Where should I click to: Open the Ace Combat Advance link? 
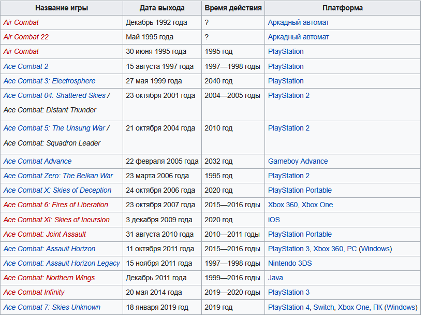point(37,162)
